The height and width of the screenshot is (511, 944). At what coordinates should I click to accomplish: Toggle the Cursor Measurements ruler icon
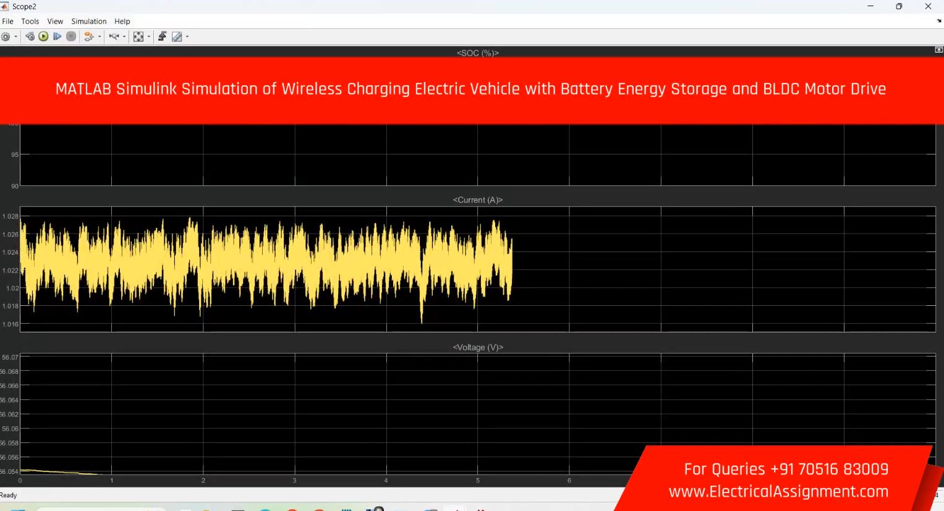177,36
